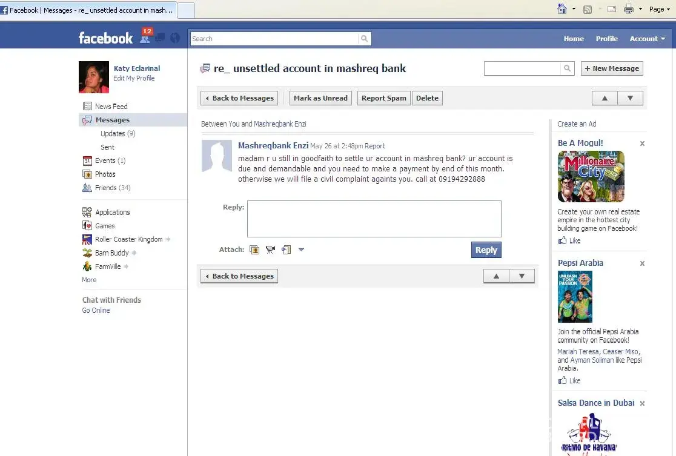This screenshot has height=456, width=676.
Task: Expand more attachment options arrow
Action: click(x=302, y=249)
